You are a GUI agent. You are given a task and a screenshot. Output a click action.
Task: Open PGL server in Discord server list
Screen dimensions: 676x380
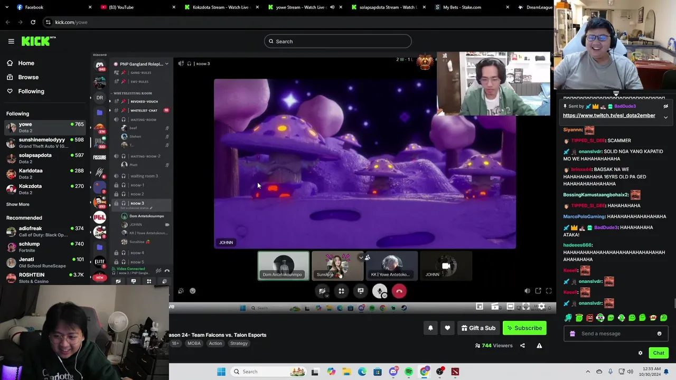tap(99, 217)
